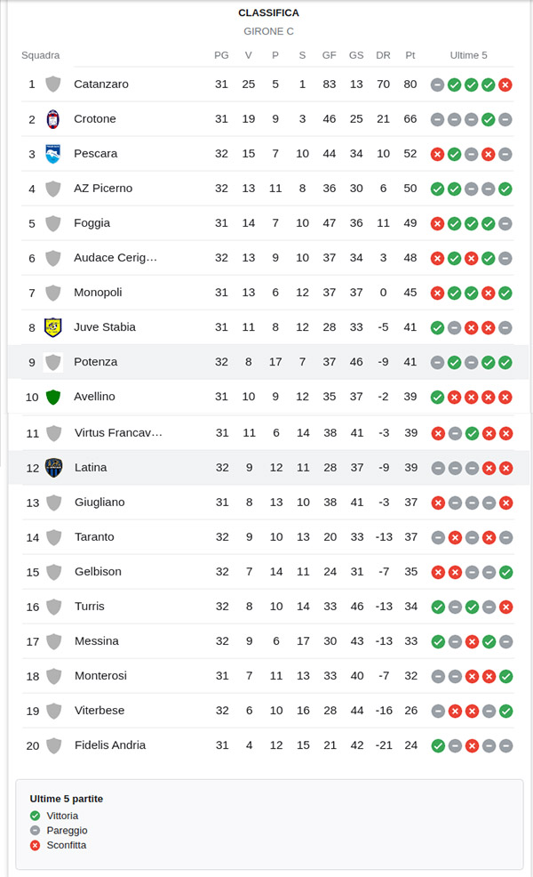Click Fidelis Andria's first green win icon
The height and width of the screenshot is (877, 533).
click(437, 745)
